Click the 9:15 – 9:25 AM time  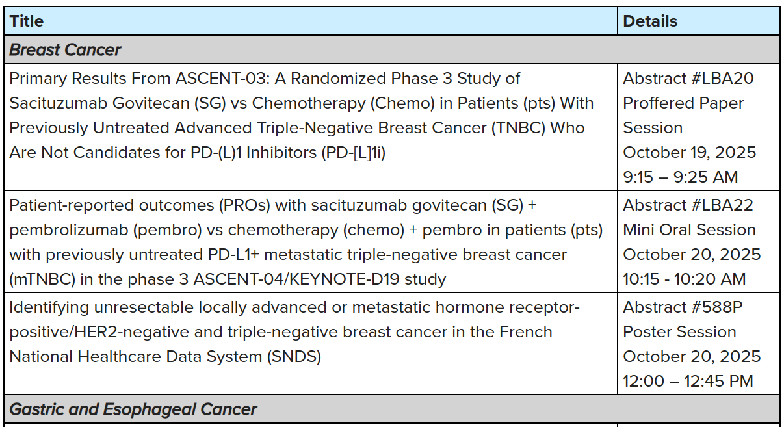pos(681,177)
